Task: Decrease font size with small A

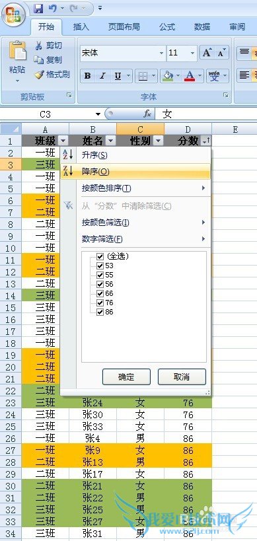Action: (221, 53)
